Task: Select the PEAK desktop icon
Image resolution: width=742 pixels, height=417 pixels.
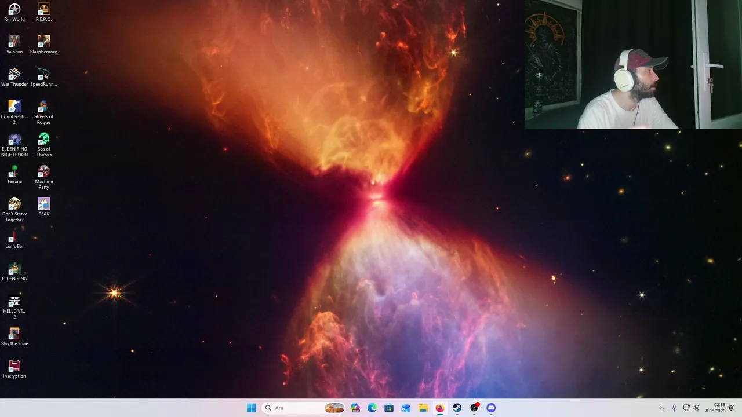Action: pyautogui.click(x=43, y=207)
